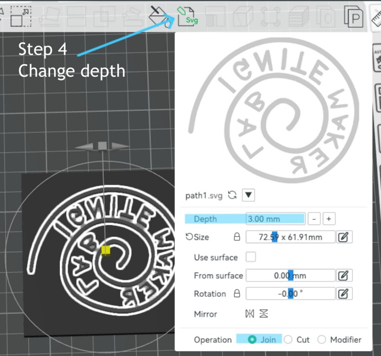Open the Assembly view tool
The height and width of the screenshot is (356, 381).
[326, 16]
